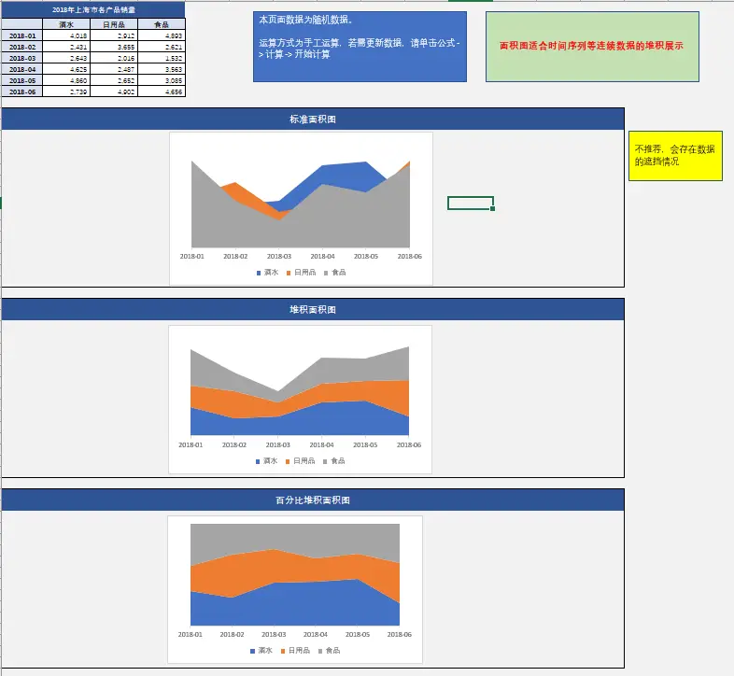Select the yellow 不推荐 note box
The image size is (734, 676).
675,155
